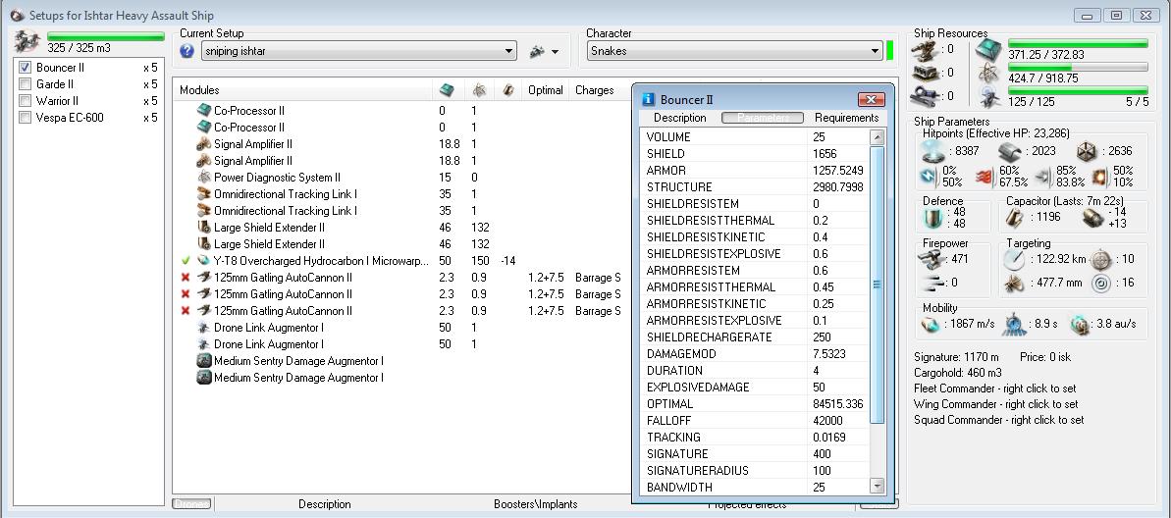Select the OPTIMAL row showing 84515.336
The image size is (1171, 518).
755,404
